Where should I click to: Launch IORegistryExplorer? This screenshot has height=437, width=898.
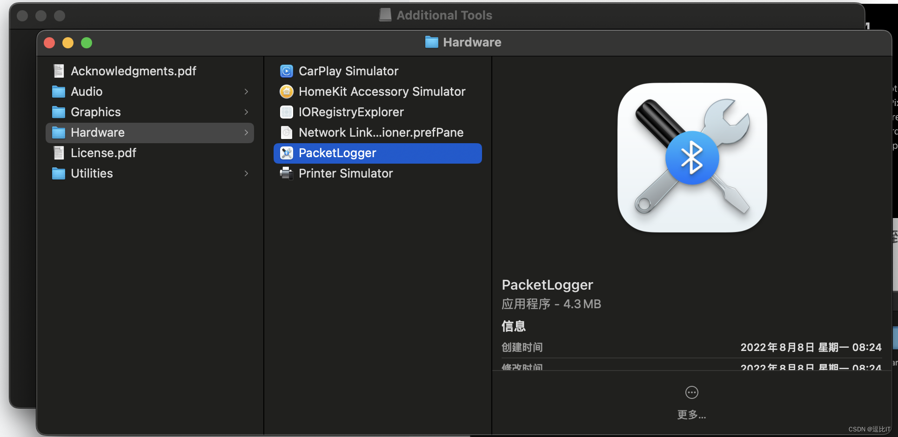pos(351,112)
